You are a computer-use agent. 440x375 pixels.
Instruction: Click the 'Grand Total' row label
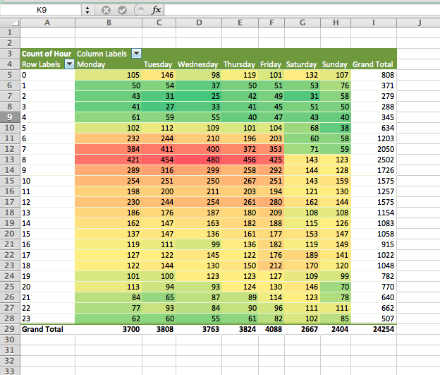pyautogui.click(x=47, y=329)
